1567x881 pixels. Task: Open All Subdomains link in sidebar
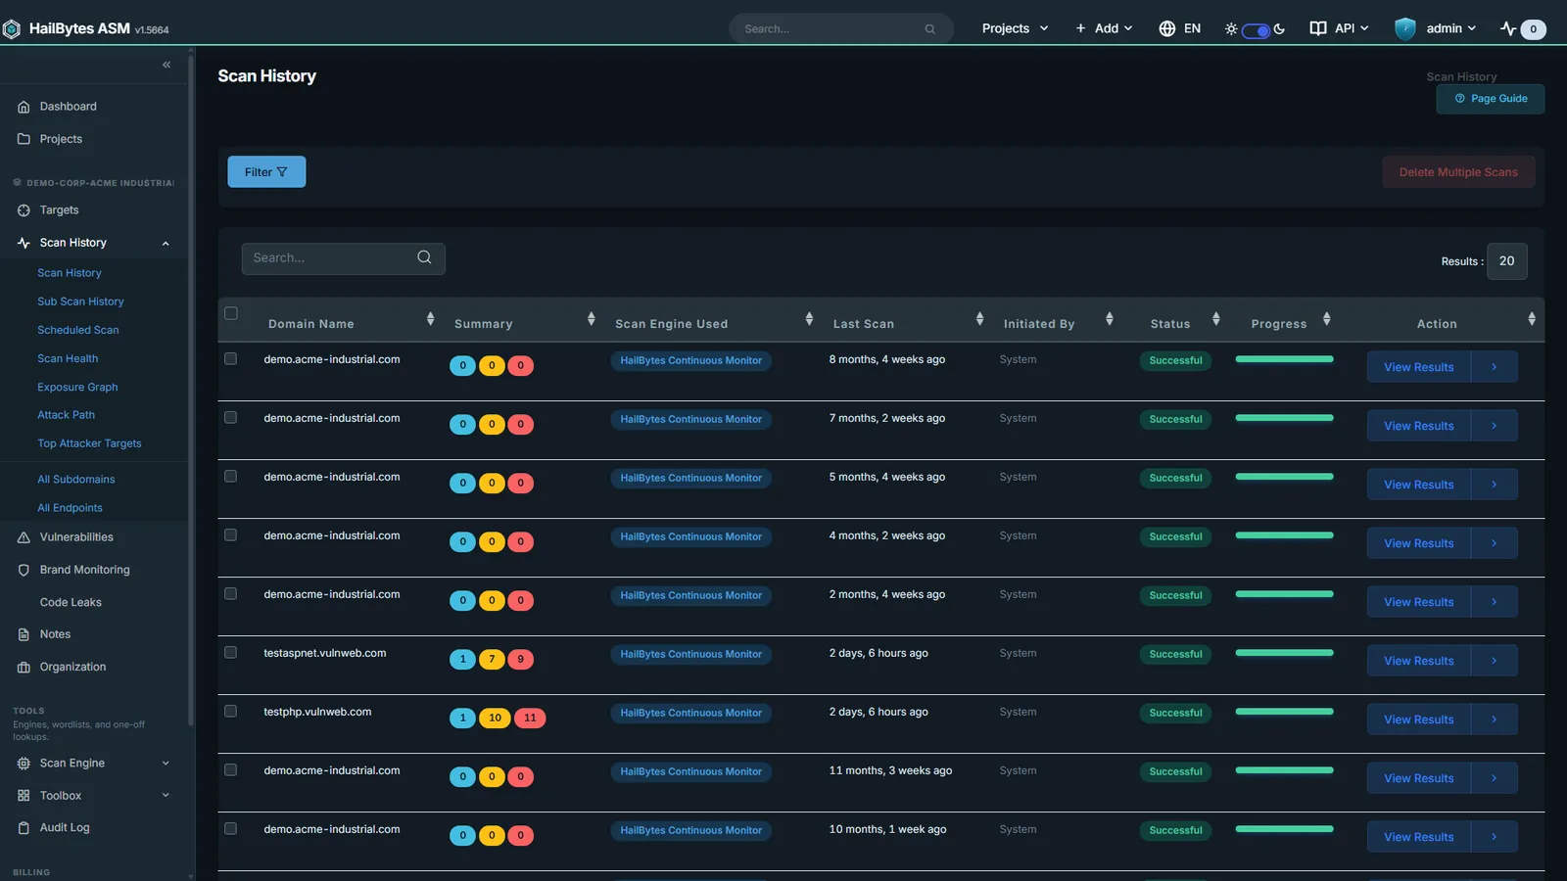[x=76, y=480]
